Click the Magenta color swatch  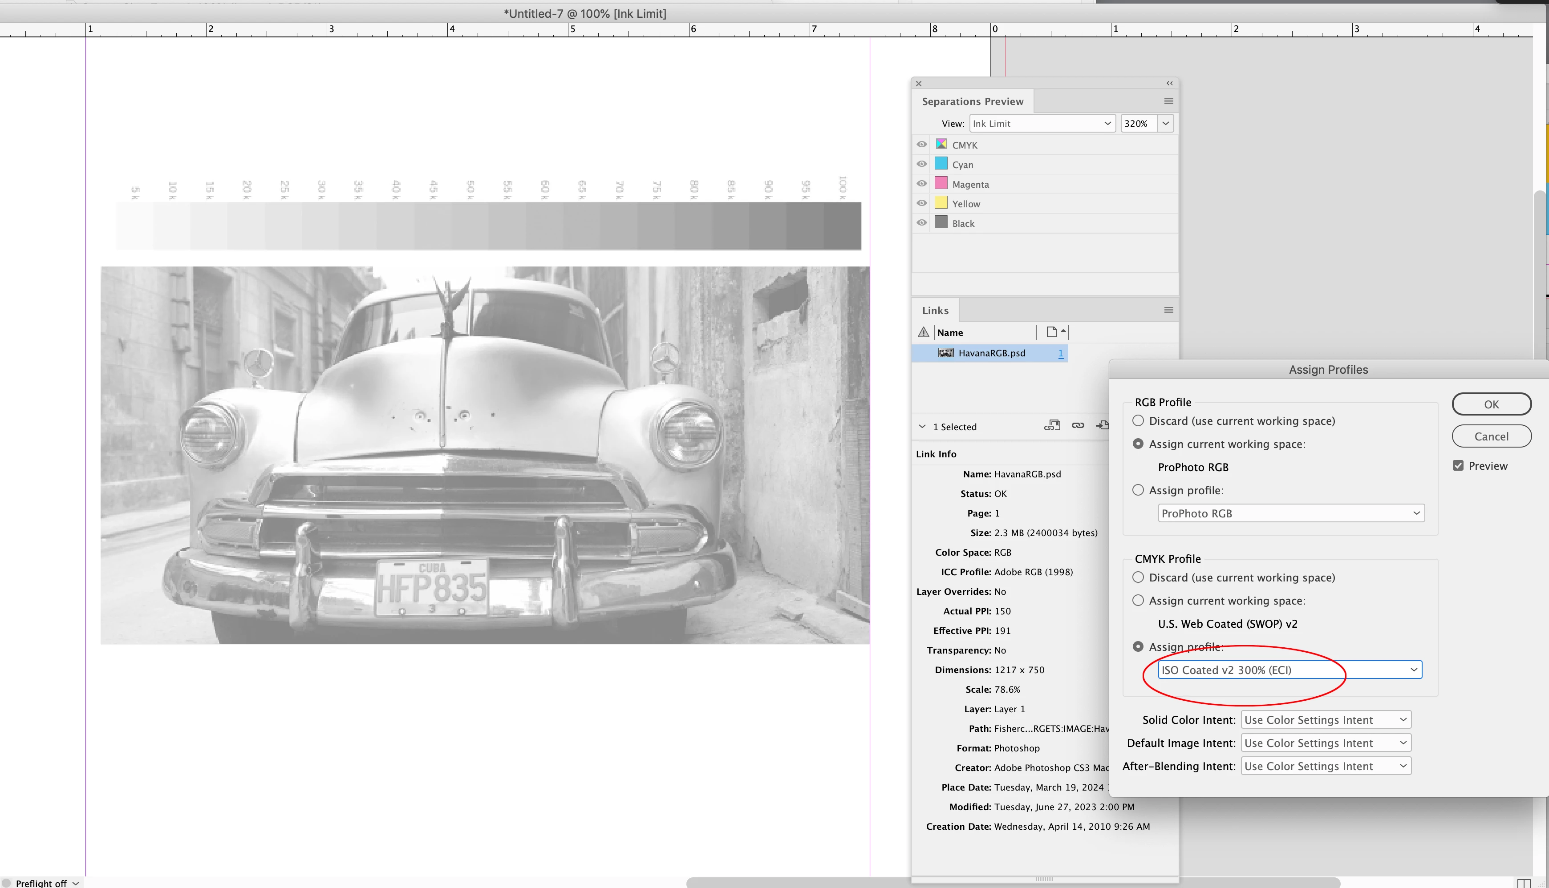click(941, 184)
